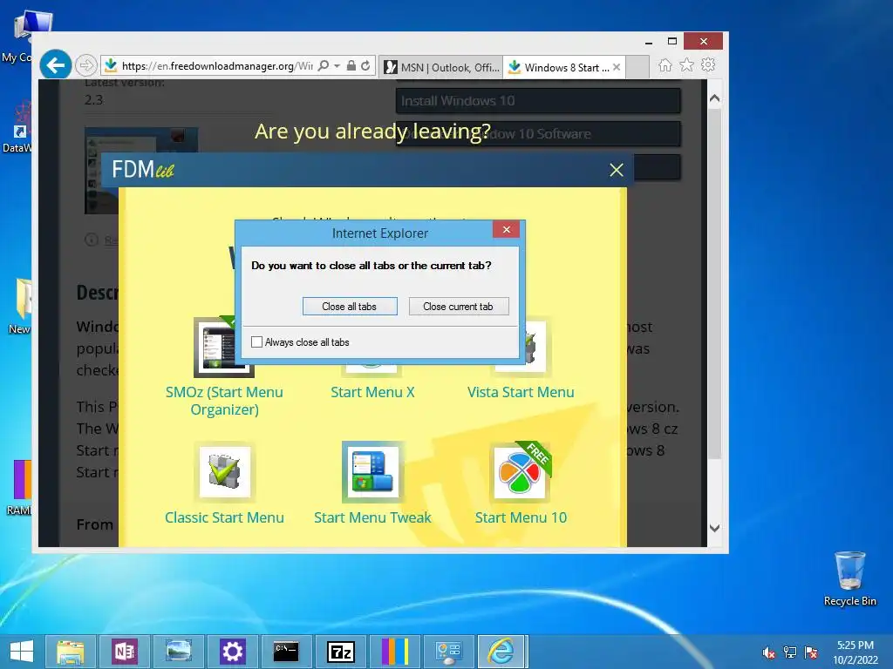Click the Start Menu Tweak program icon
Viewport: 893px width, 669px height.
point(372,472)
